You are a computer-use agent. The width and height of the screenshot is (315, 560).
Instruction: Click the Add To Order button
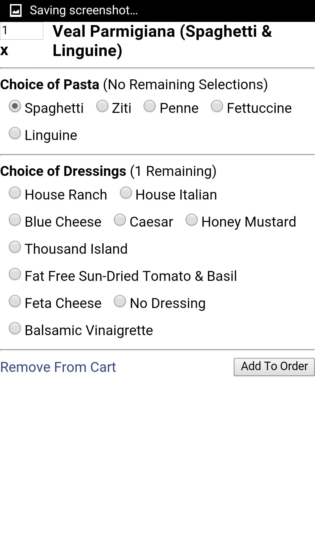point(274,367)
